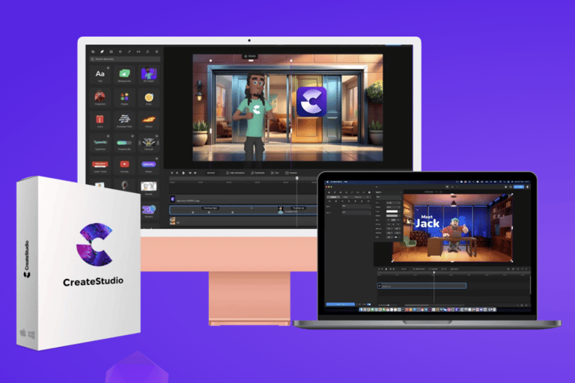Toggle the blue switch at laptop panel bottom
The image size is (575, 383).
click(x=369, y=304)
